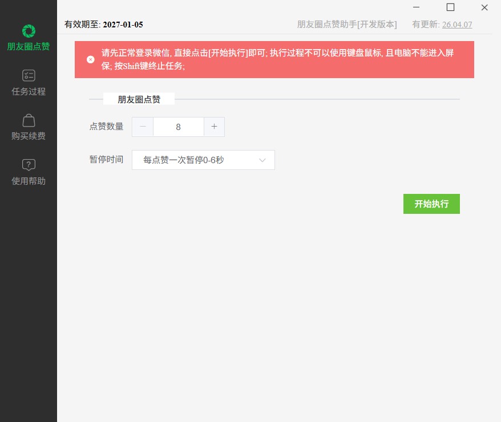Open the 任务过程 task list icon
Screen dimensions: 501x422
click(x=29, y=76)
